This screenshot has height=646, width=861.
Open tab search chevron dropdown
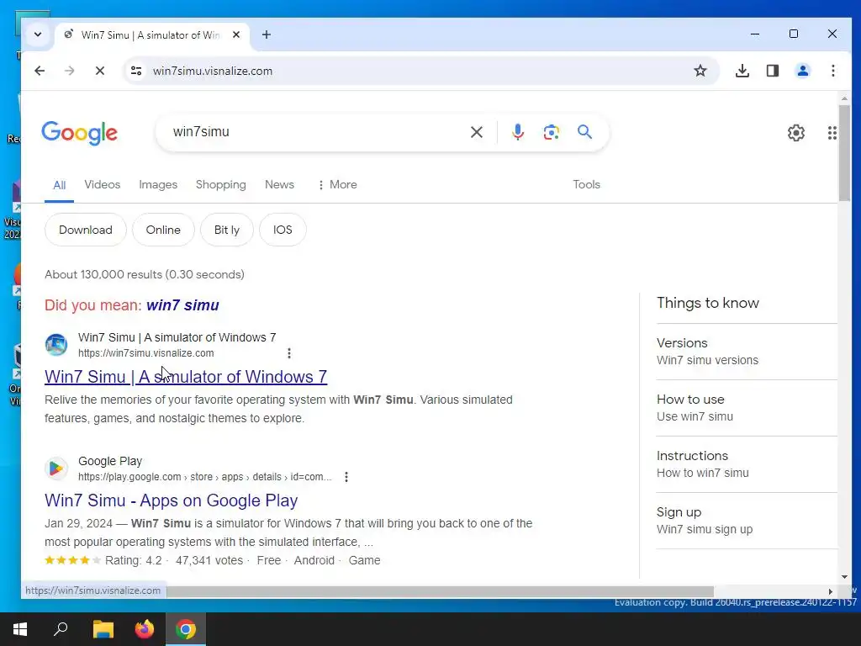[38, 34]
